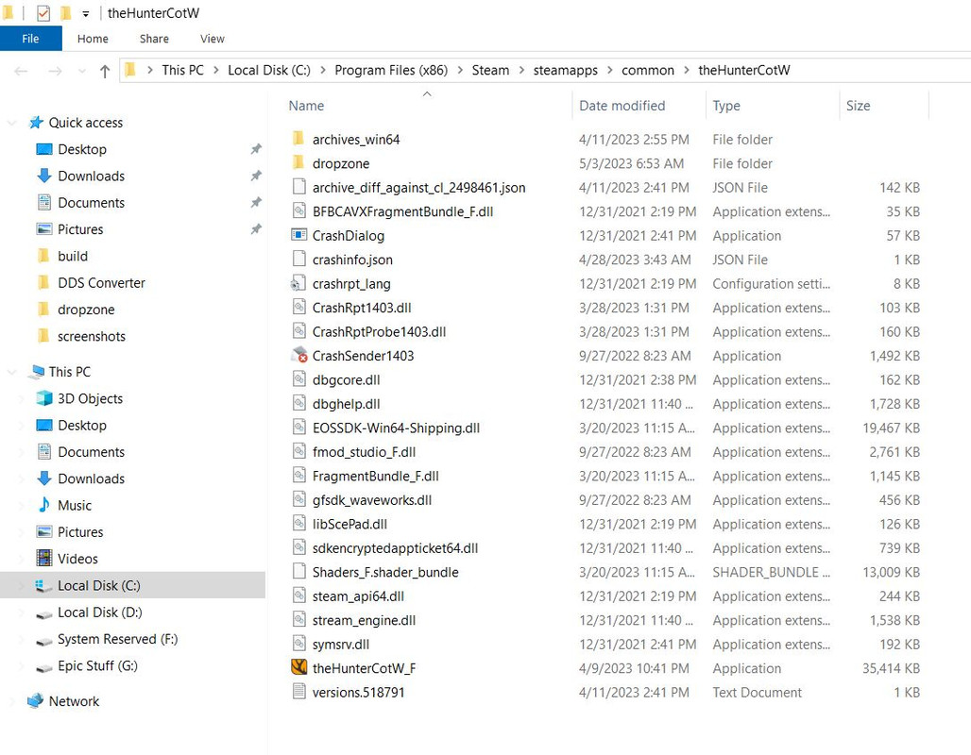The image size is (971, 755).
Task: Click the This PC computer icon
Action: [37, 371]
